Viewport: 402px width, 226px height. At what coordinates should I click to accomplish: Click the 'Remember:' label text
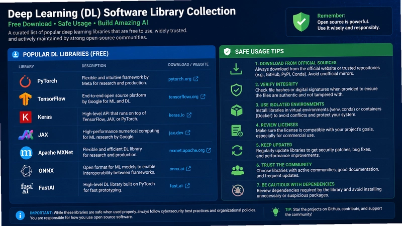(331, 16)
